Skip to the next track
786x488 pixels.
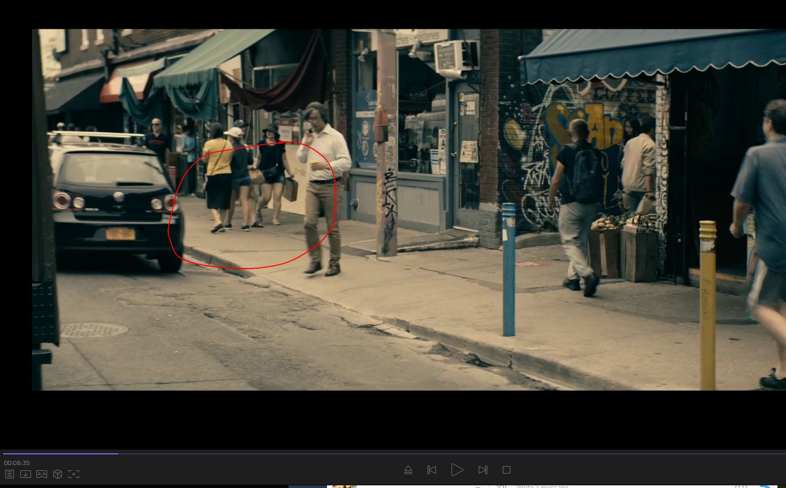483,470
